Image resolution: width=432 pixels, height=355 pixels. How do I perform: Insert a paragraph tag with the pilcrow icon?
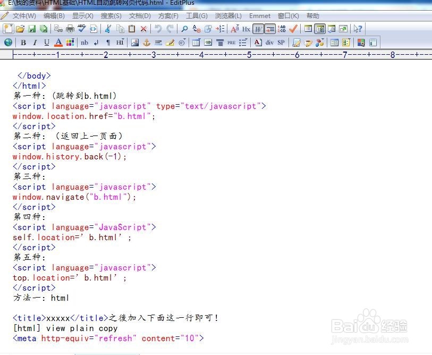point(108,43)
